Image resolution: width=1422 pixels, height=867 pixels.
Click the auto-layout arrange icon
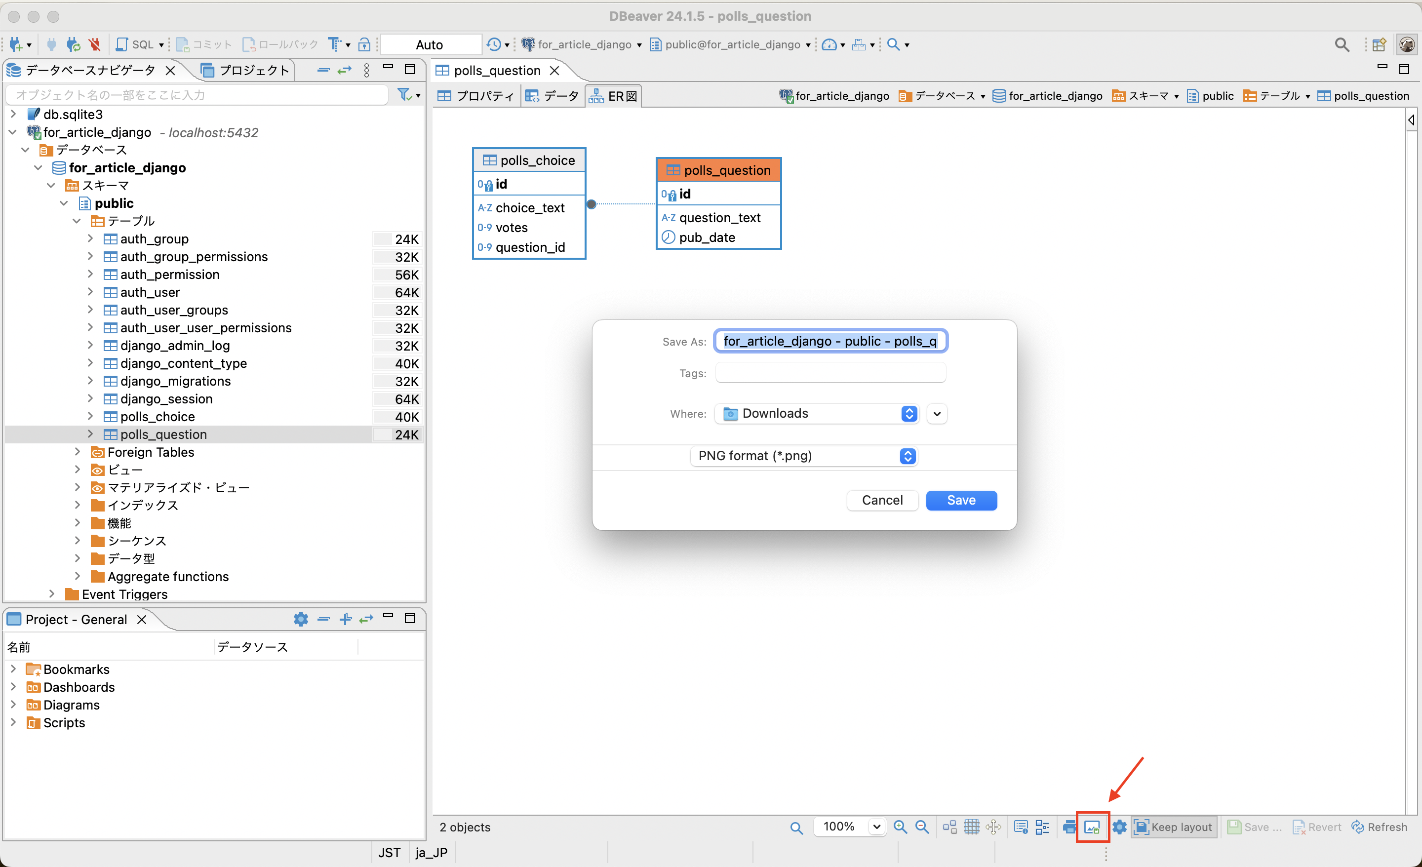click(949, 827)
